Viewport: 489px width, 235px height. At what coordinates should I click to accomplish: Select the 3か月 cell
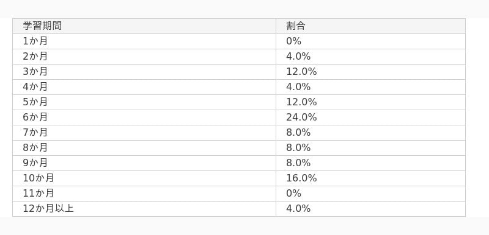click(x=144, y=72)
